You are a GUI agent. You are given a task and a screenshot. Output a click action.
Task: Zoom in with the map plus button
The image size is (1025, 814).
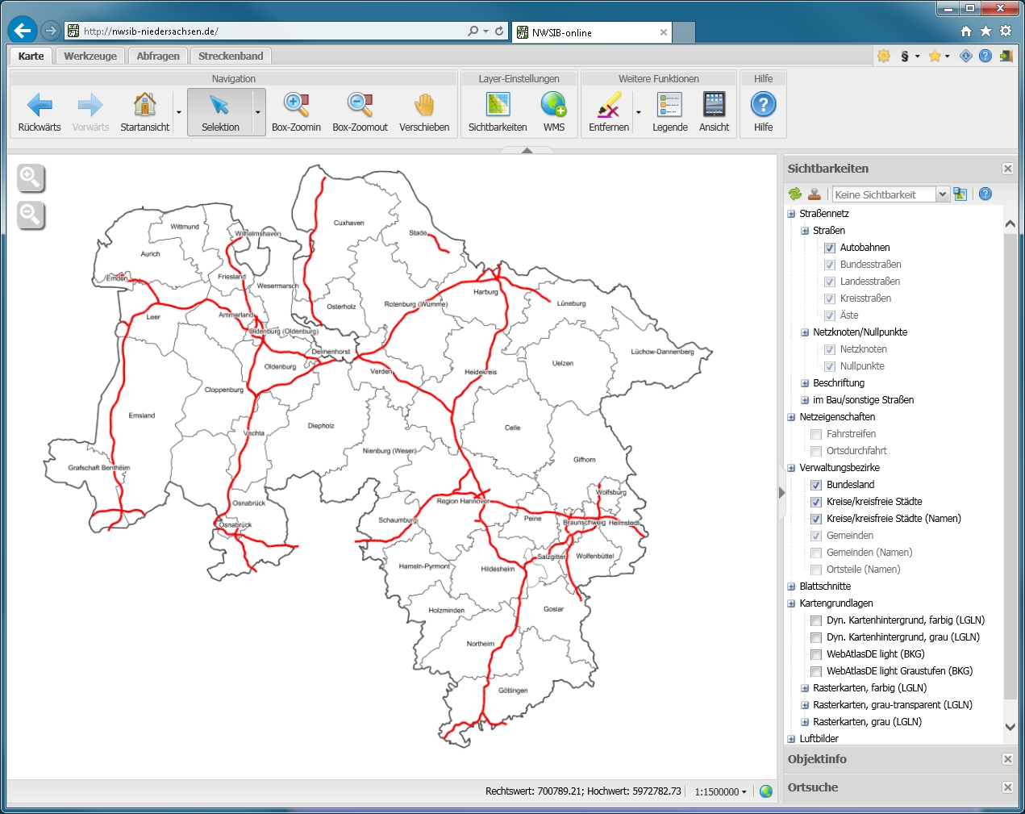click(x=31, y=177)
